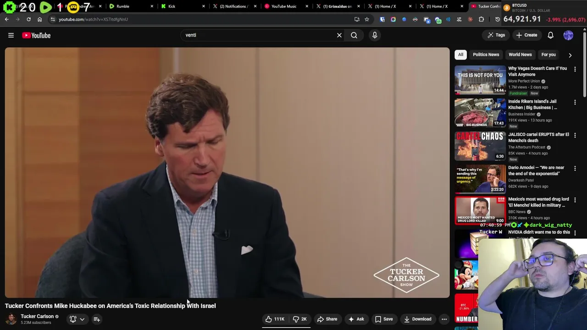Open Tucker Carlson channel name link
The image size is (587, 330).
pyautogui.click(x=37, y=316)
